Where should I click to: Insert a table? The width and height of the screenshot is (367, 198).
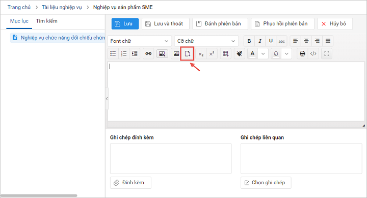coord(226,53)
